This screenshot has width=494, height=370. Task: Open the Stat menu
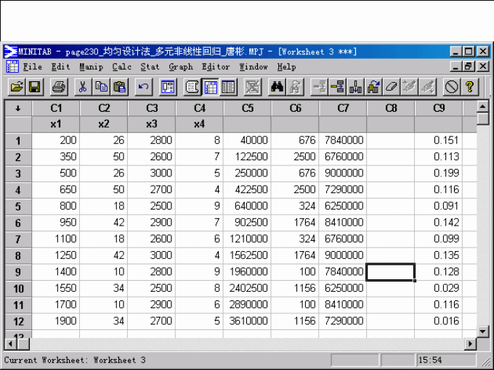[150, 67]
